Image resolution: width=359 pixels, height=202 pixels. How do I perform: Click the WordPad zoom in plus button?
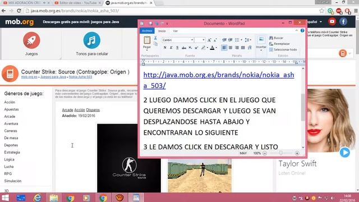tap(297, 153)
